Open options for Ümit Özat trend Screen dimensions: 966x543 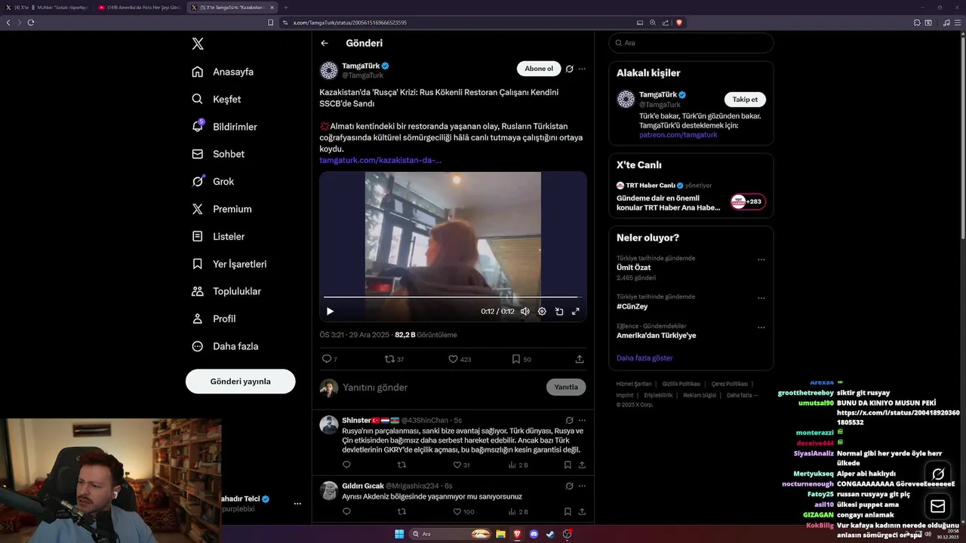click(x=761, y=259)
